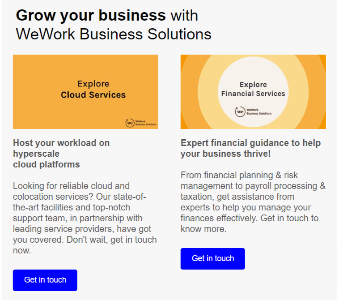Click the WeWork logo in Cloud Services banner

[130, 122]
